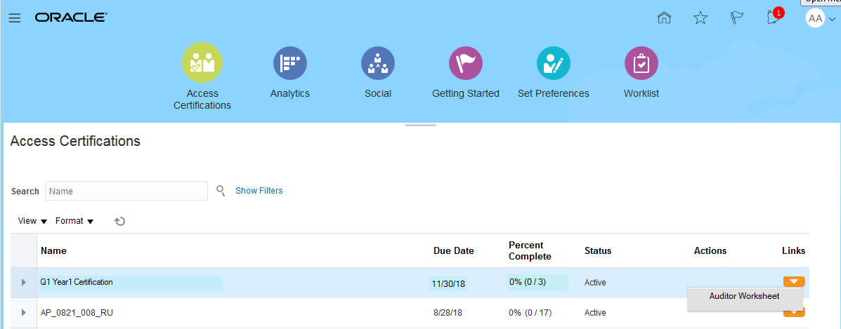The image size is (841, 329).
Task: Refresh the certifications table
Action: 120,221
